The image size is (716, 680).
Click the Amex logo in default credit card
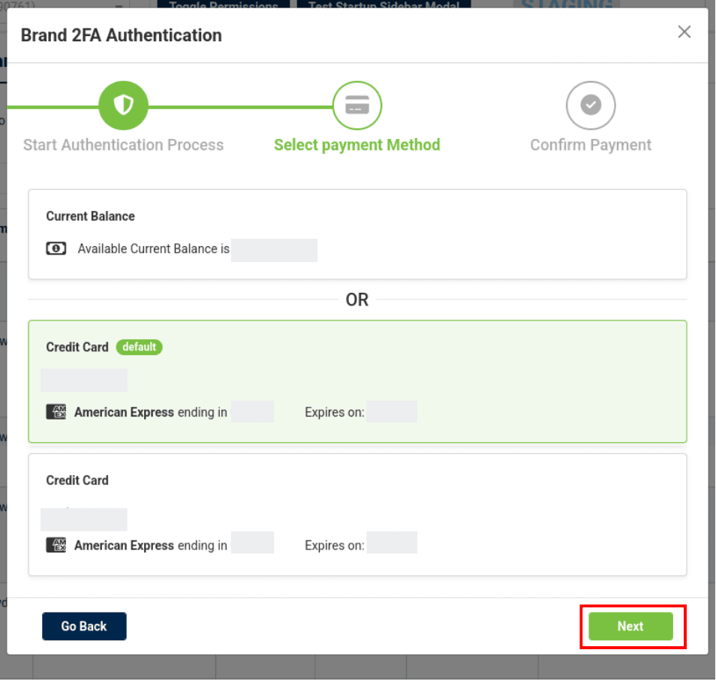click(x=56, y=412)
